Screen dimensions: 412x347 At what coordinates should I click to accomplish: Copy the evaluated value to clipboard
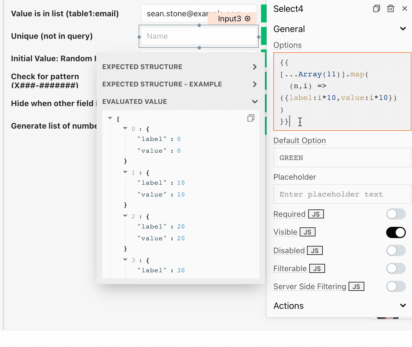click(251, 118)
